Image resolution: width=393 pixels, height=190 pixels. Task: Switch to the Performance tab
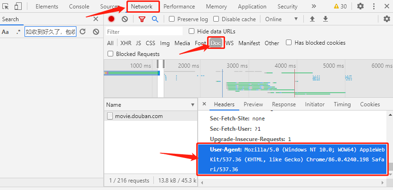pyautogui.click(x=179, y=7)
